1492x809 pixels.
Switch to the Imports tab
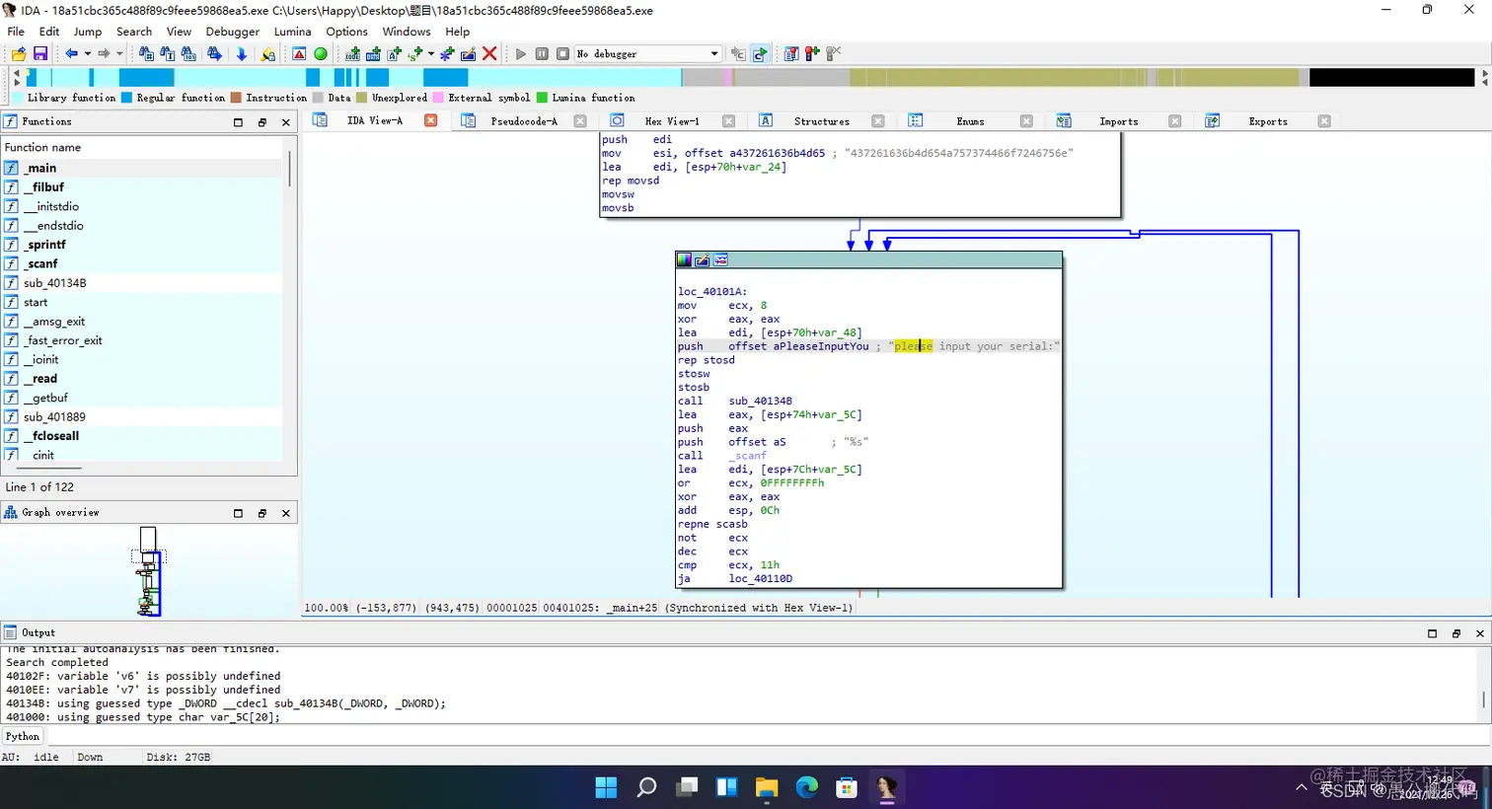[x=1118, y=121]
